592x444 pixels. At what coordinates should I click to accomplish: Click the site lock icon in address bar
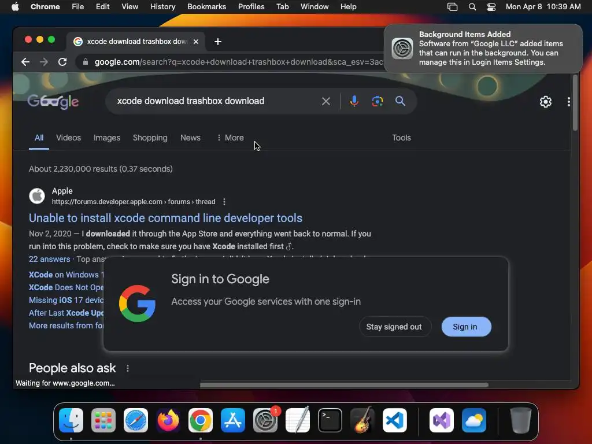pos(86,62)
